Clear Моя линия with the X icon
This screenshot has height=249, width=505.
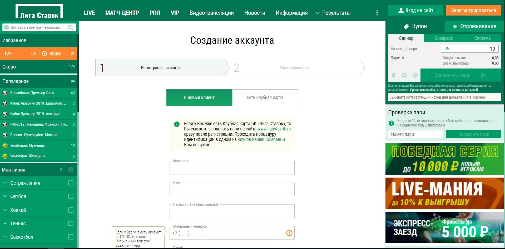tap(71, 170)
